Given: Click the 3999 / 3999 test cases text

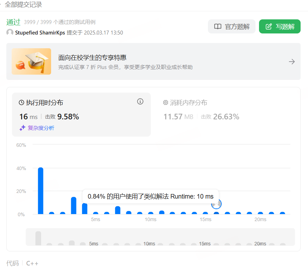Looking at the screenshot, I should click(60, 22).
